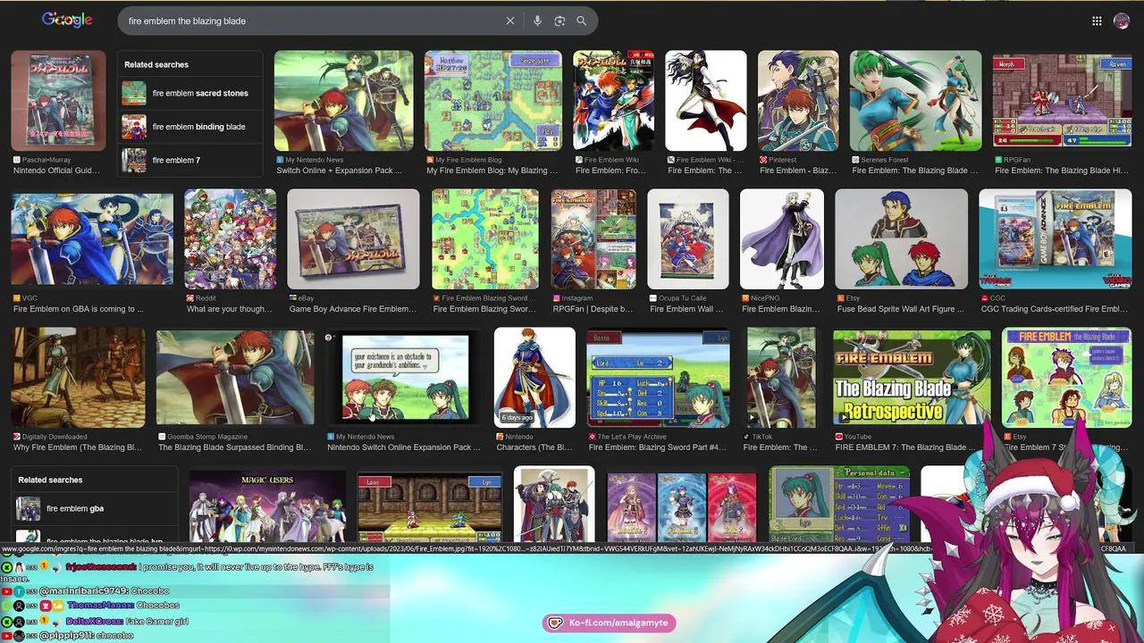
Task: Open Nintendo Characters Eliwood standing artwork
Action: 534,377
